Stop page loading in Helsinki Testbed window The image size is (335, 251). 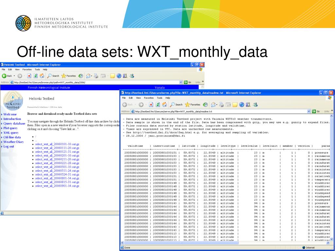29,76
